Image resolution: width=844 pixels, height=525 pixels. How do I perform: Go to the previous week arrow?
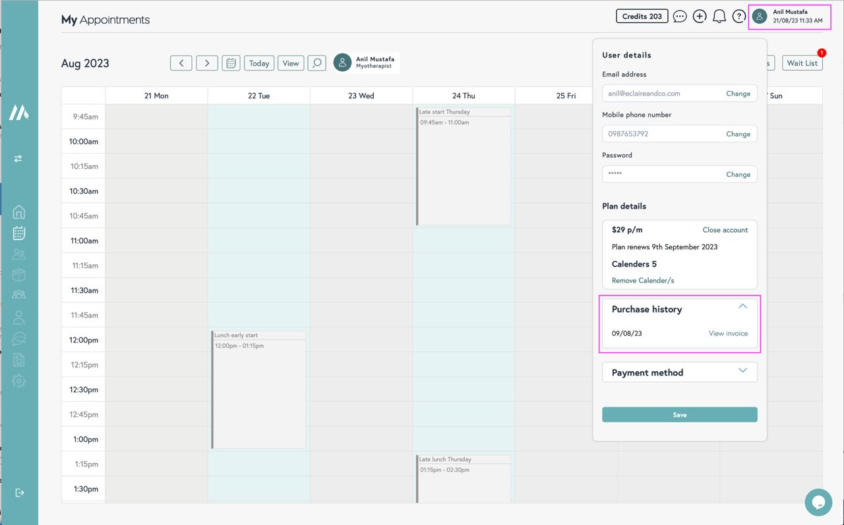pyautogui.click(x=181, y=63)
